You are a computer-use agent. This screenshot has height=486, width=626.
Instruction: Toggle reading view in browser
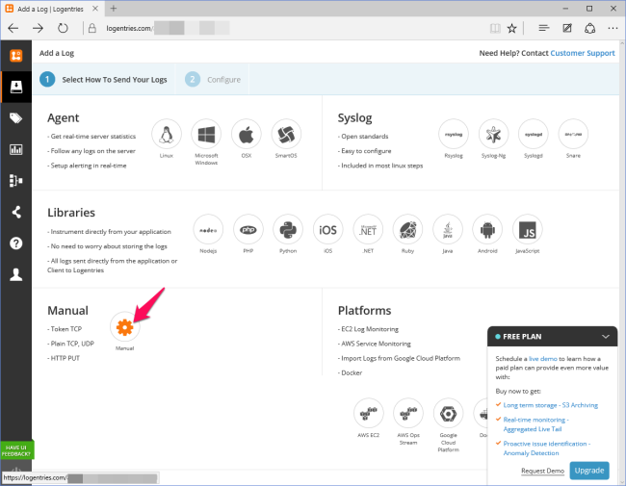tap(495, 28)
